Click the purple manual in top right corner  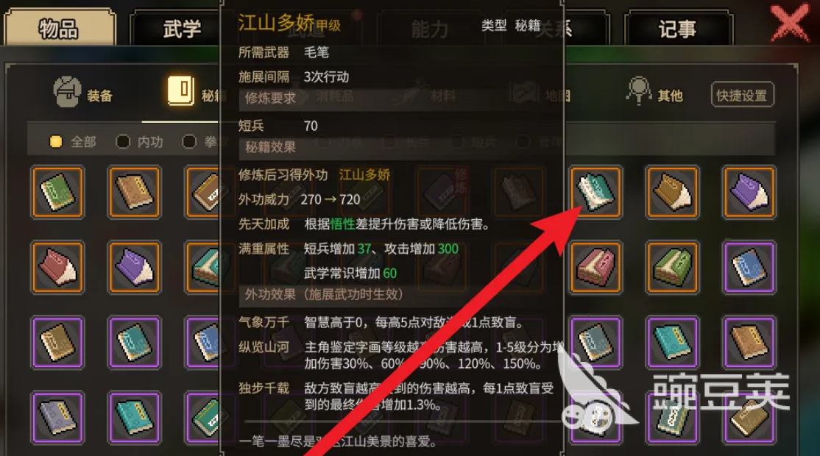coord(749,192)
